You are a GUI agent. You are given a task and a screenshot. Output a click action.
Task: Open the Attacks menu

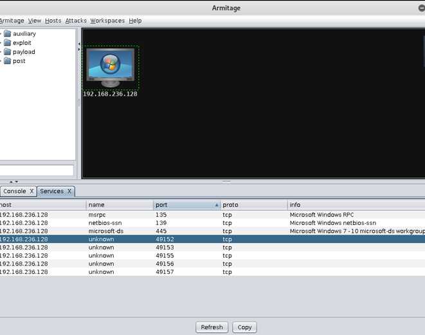pos(76,21)
